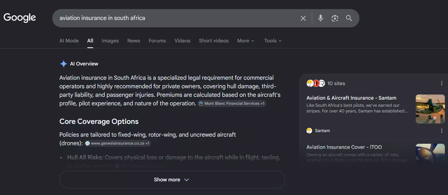Expand the More dropdown

(x=246, y=41)
